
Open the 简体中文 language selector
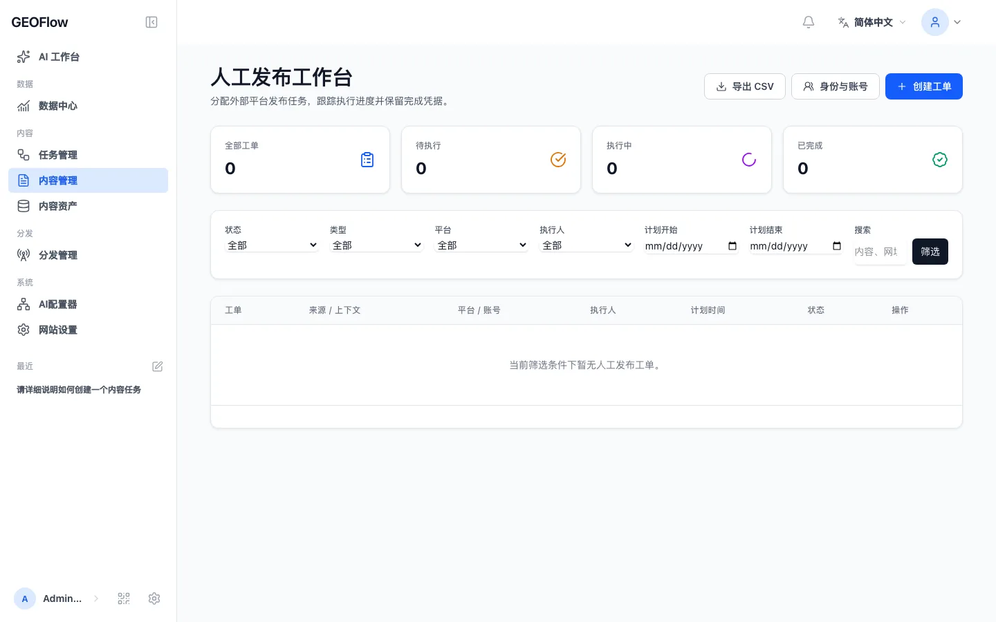click(x=871, y=22)
